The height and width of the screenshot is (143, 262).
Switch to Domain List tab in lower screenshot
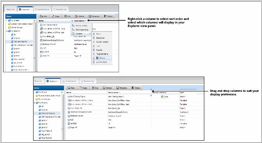[88, 81]
